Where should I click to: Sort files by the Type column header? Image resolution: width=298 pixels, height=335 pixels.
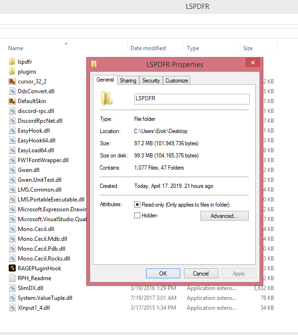tap(193, 48)
